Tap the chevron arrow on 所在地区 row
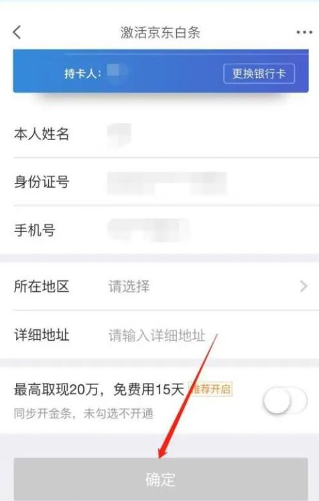 pyautogui.click(x=304, y=286)
